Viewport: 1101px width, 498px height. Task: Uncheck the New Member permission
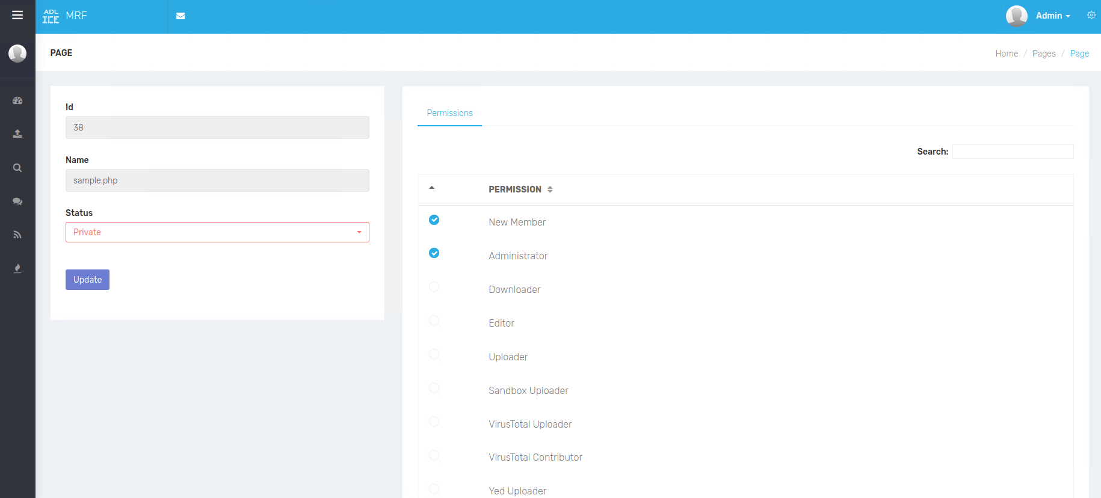(x=434, y=220)
